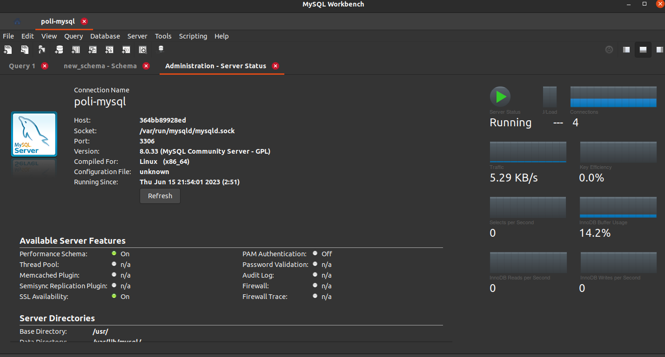Toggle the bottom output panel
The image size is (665, 357).
pos(643,50)
